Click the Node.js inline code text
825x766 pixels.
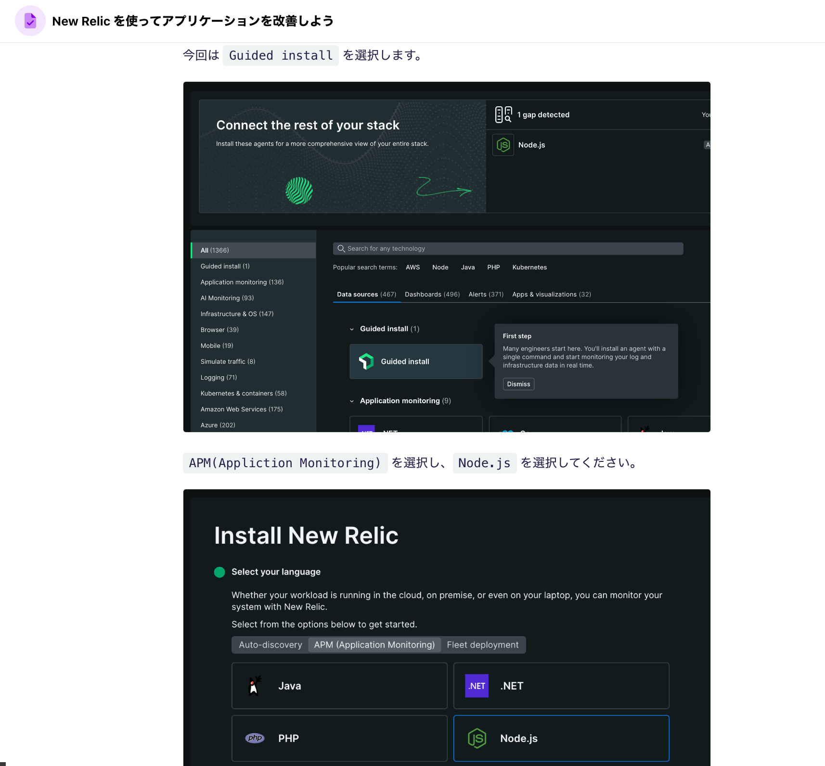(484, 463)
